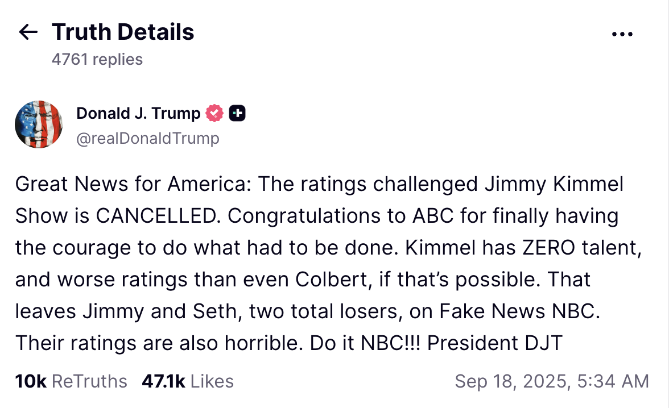The height and width of the screenshot is (408, 669).
Task: View the 4761 replies count
Action: 97,59
